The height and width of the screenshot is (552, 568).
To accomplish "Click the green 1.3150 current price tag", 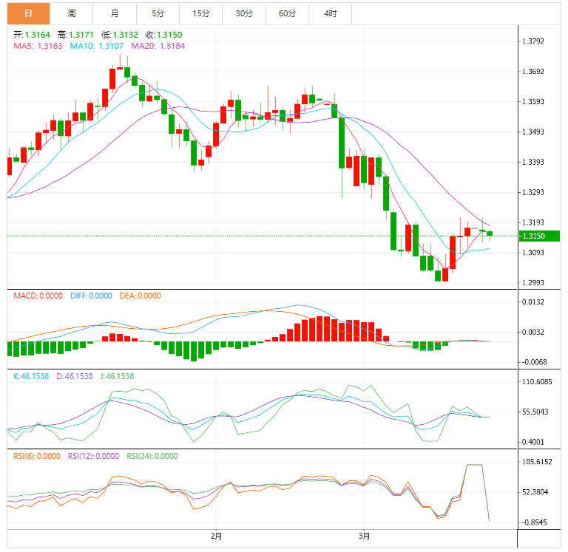I will click(538, 236).
